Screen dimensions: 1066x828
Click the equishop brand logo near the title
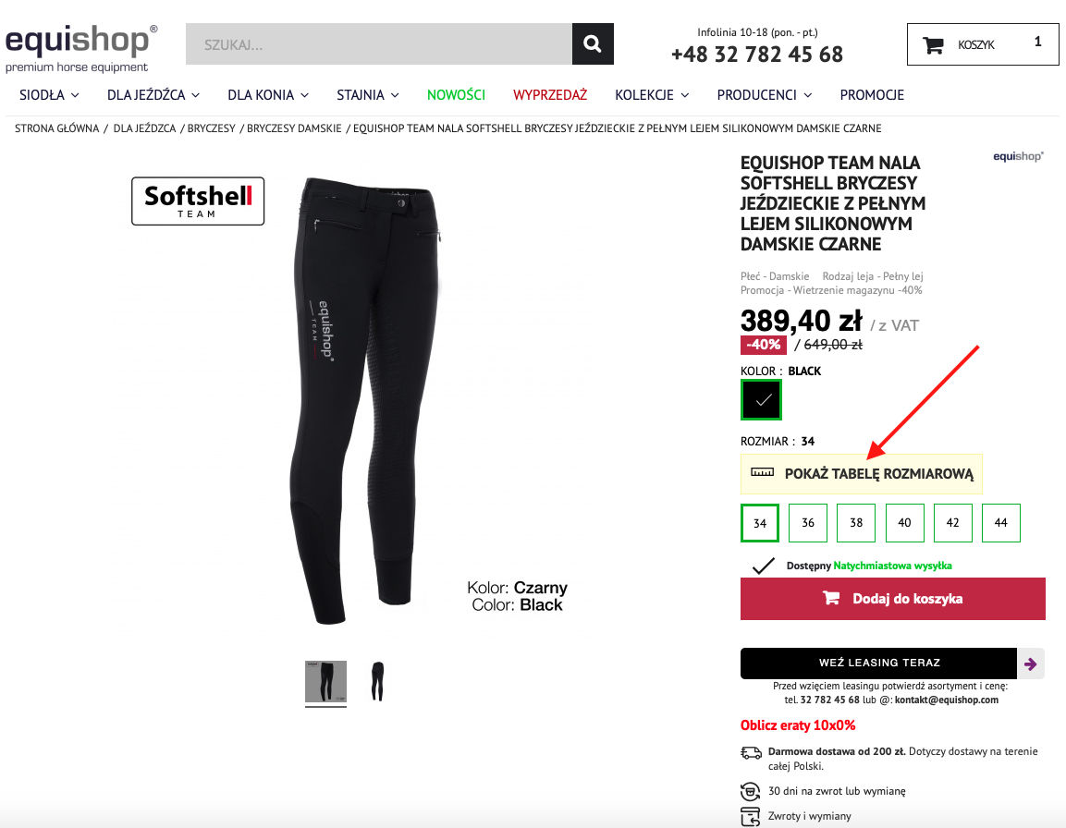(x=1018, y=156)
